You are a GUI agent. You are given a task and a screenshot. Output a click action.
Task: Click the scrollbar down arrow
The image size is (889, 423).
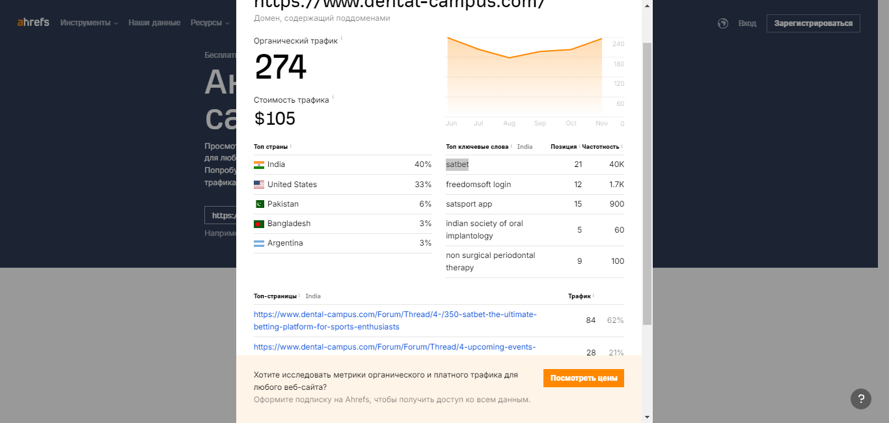(647, 417)
